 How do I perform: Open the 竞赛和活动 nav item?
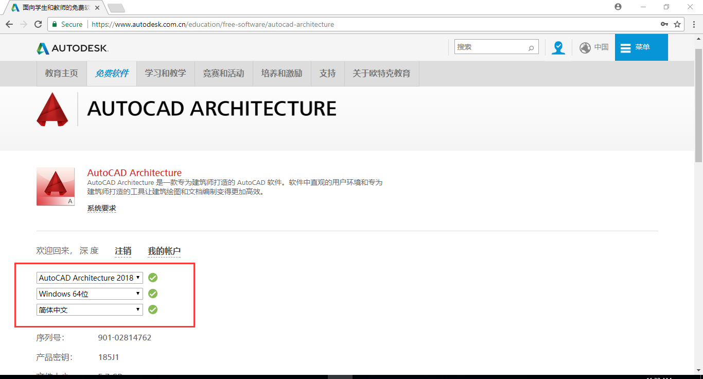[x=223, y=74]
